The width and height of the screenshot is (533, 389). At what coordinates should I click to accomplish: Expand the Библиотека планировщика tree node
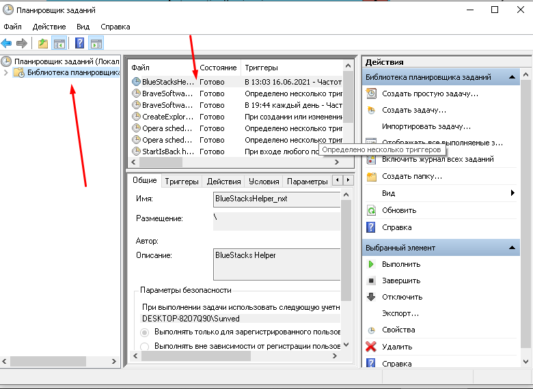point(5,72)
